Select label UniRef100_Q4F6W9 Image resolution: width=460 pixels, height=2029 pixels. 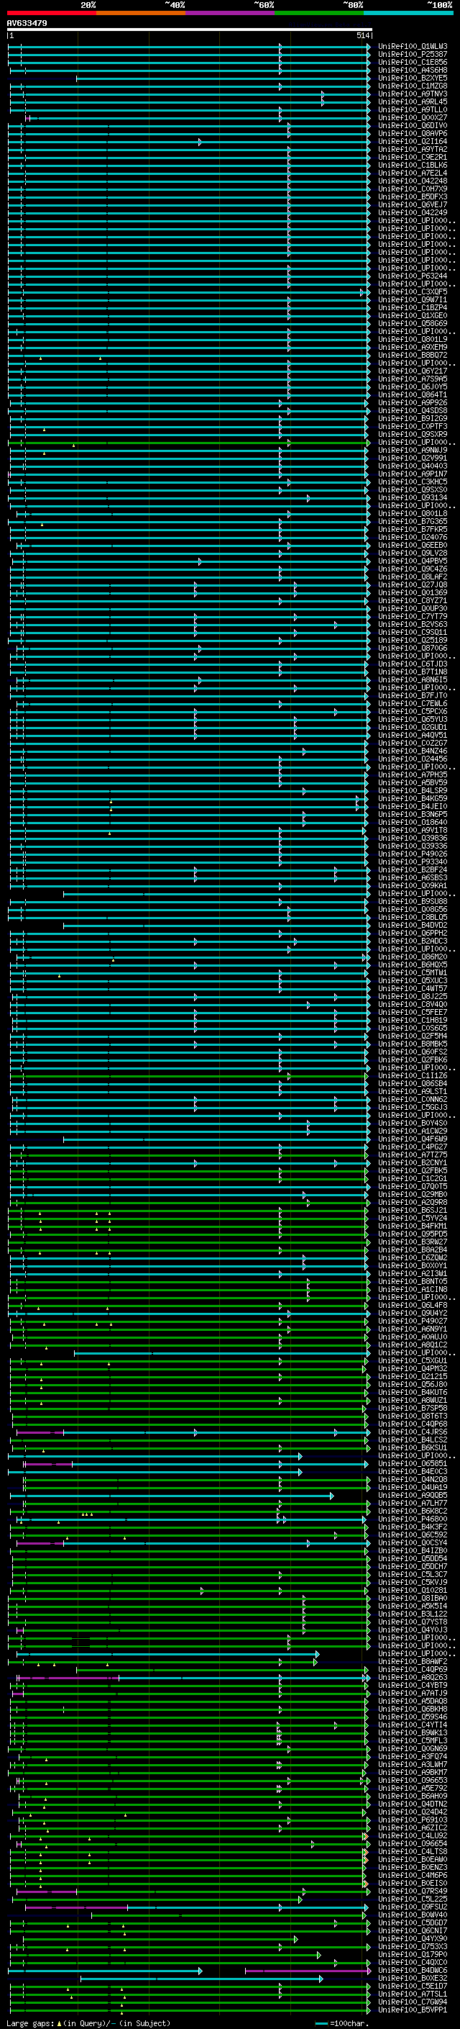point(413,1138)
